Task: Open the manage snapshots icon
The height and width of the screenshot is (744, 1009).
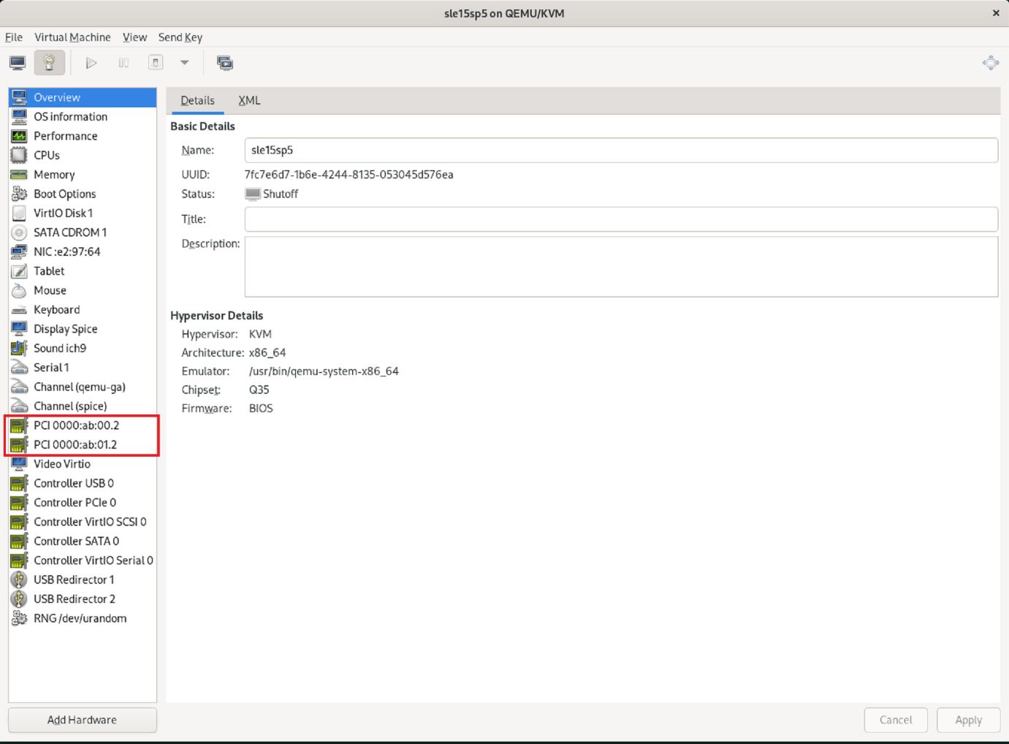Action: point(225,63)
